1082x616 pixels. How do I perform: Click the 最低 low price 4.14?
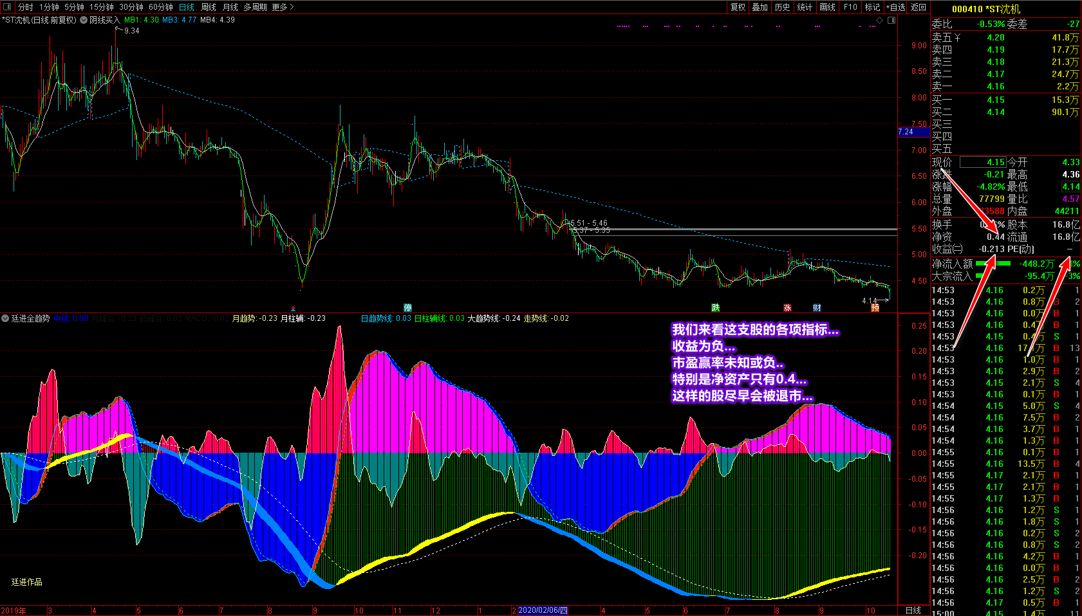[1071, 186]
